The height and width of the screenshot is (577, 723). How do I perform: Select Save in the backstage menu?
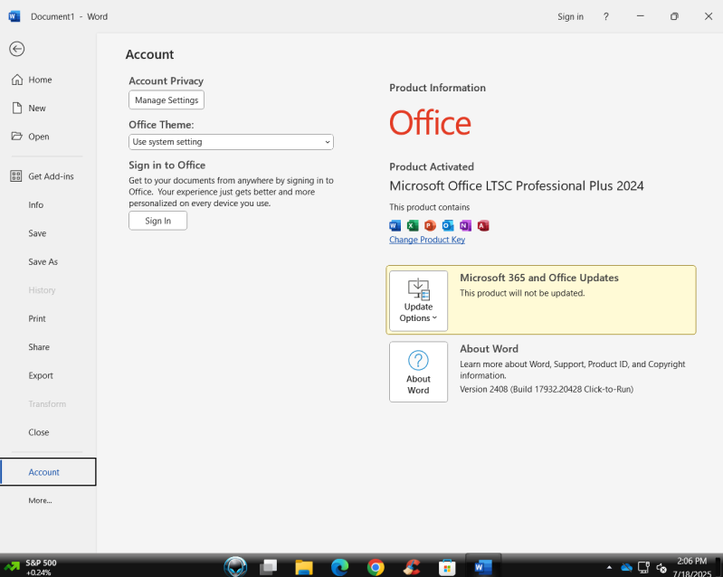pyautogui.click(x=37, y=233)
